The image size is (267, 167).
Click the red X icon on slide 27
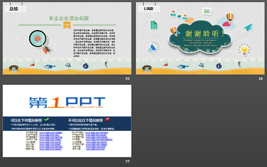pyautogui.click(x=107, y=119)
